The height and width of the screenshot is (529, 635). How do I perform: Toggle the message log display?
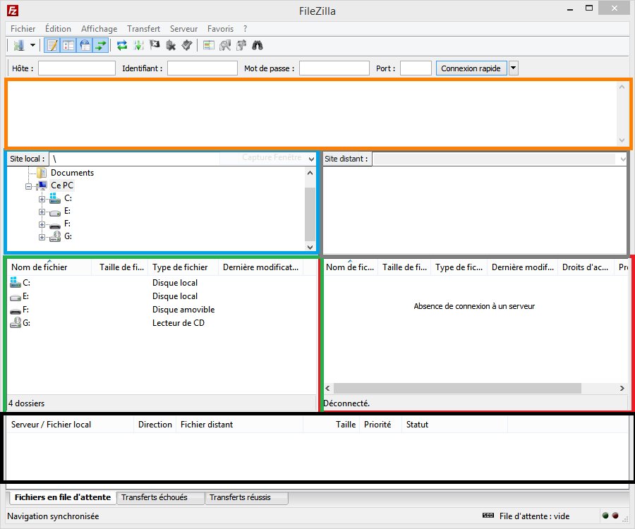52,45
